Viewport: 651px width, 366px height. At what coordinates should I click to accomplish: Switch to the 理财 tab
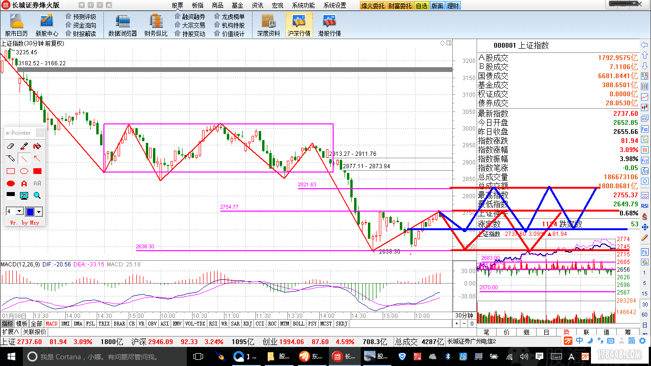click(453, 6)
